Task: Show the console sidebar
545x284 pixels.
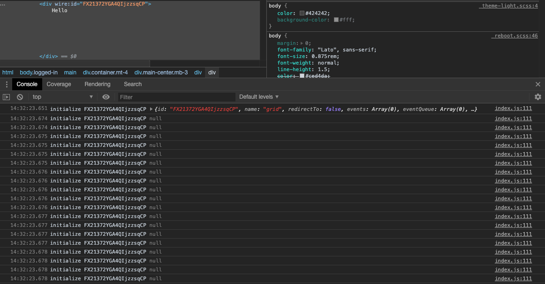Action: click(7, 97)
